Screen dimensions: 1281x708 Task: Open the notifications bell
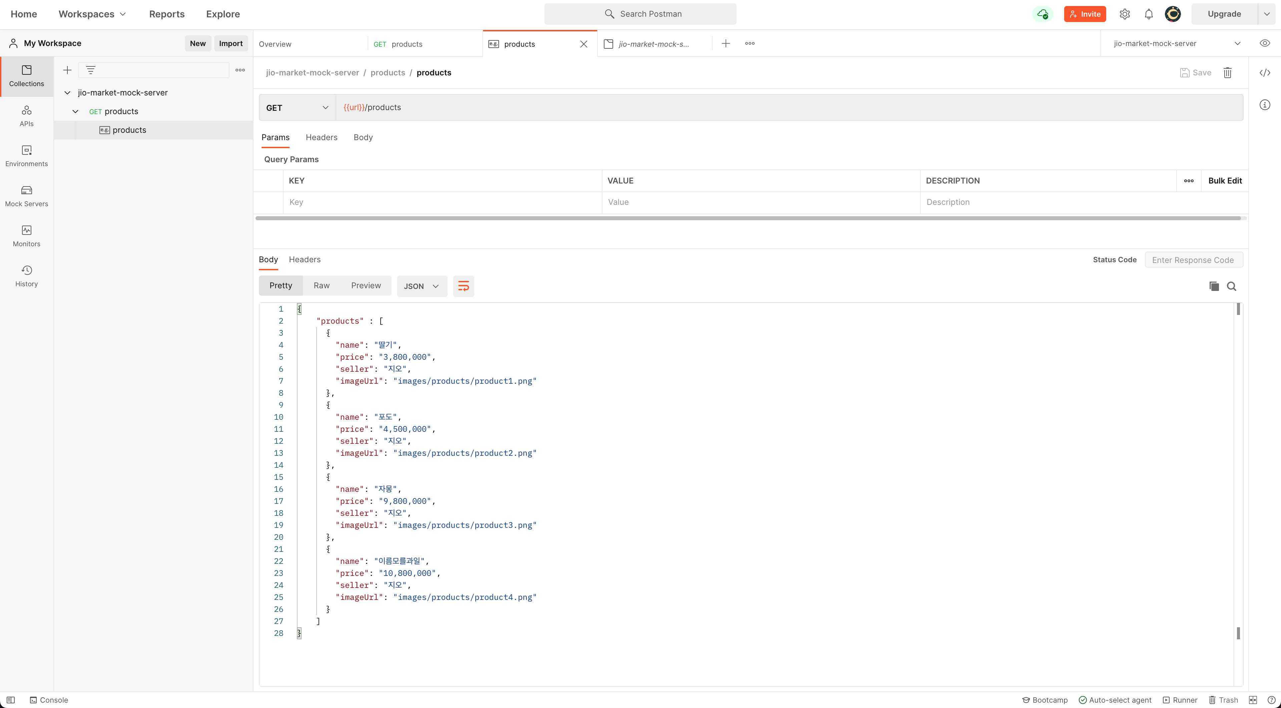[x=1148, y=14]
